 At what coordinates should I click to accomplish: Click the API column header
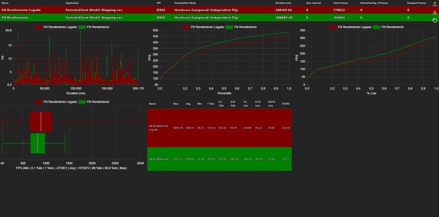coord(158,3)
